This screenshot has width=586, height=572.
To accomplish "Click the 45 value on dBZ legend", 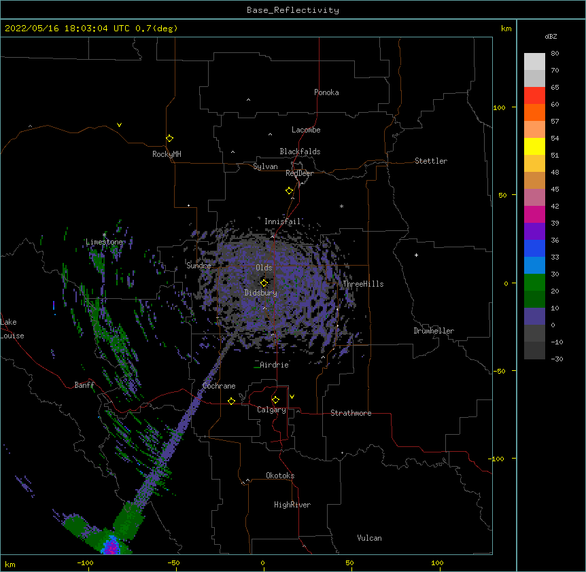I will click(x=555, y=190).
